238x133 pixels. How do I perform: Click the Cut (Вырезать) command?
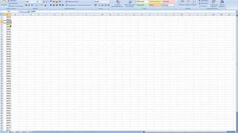(x=12, y=1)
